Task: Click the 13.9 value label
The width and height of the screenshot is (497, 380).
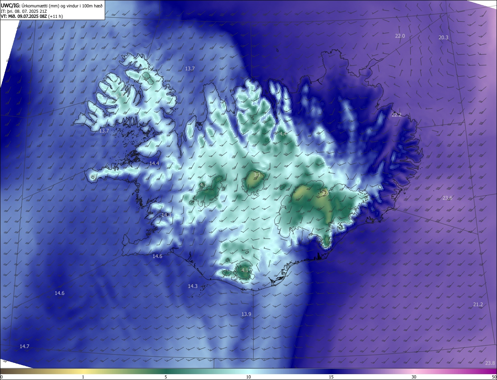Action: (246, 314)
